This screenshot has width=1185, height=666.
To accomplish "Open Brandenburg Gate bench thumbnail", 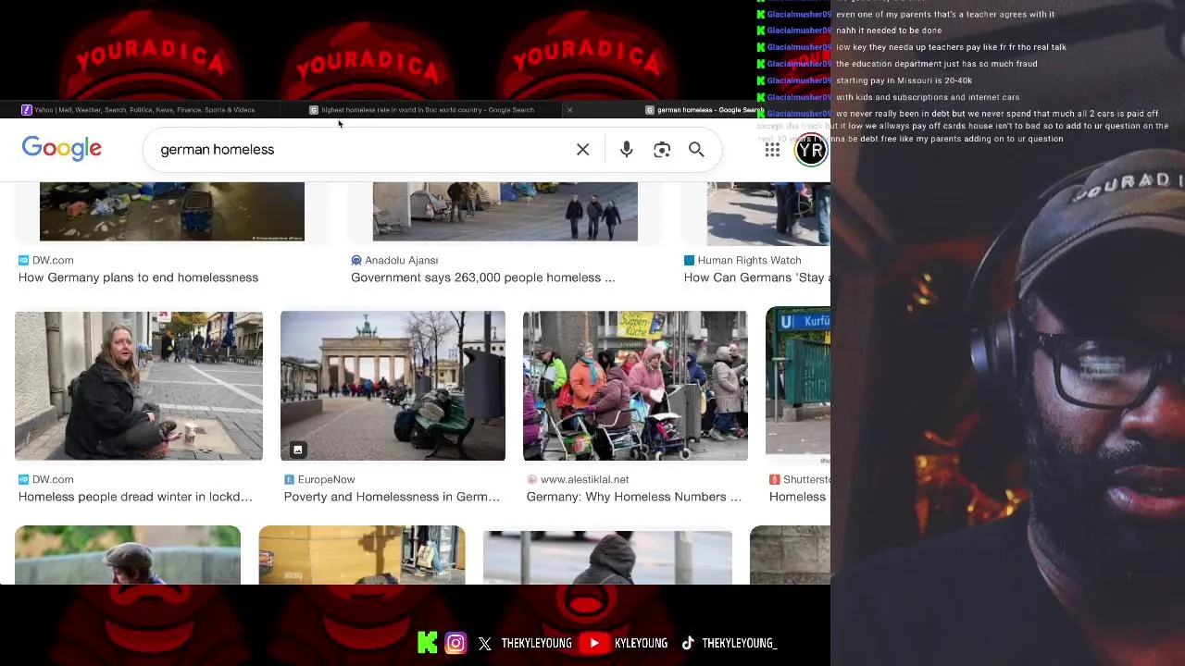I will click(393, 386).
